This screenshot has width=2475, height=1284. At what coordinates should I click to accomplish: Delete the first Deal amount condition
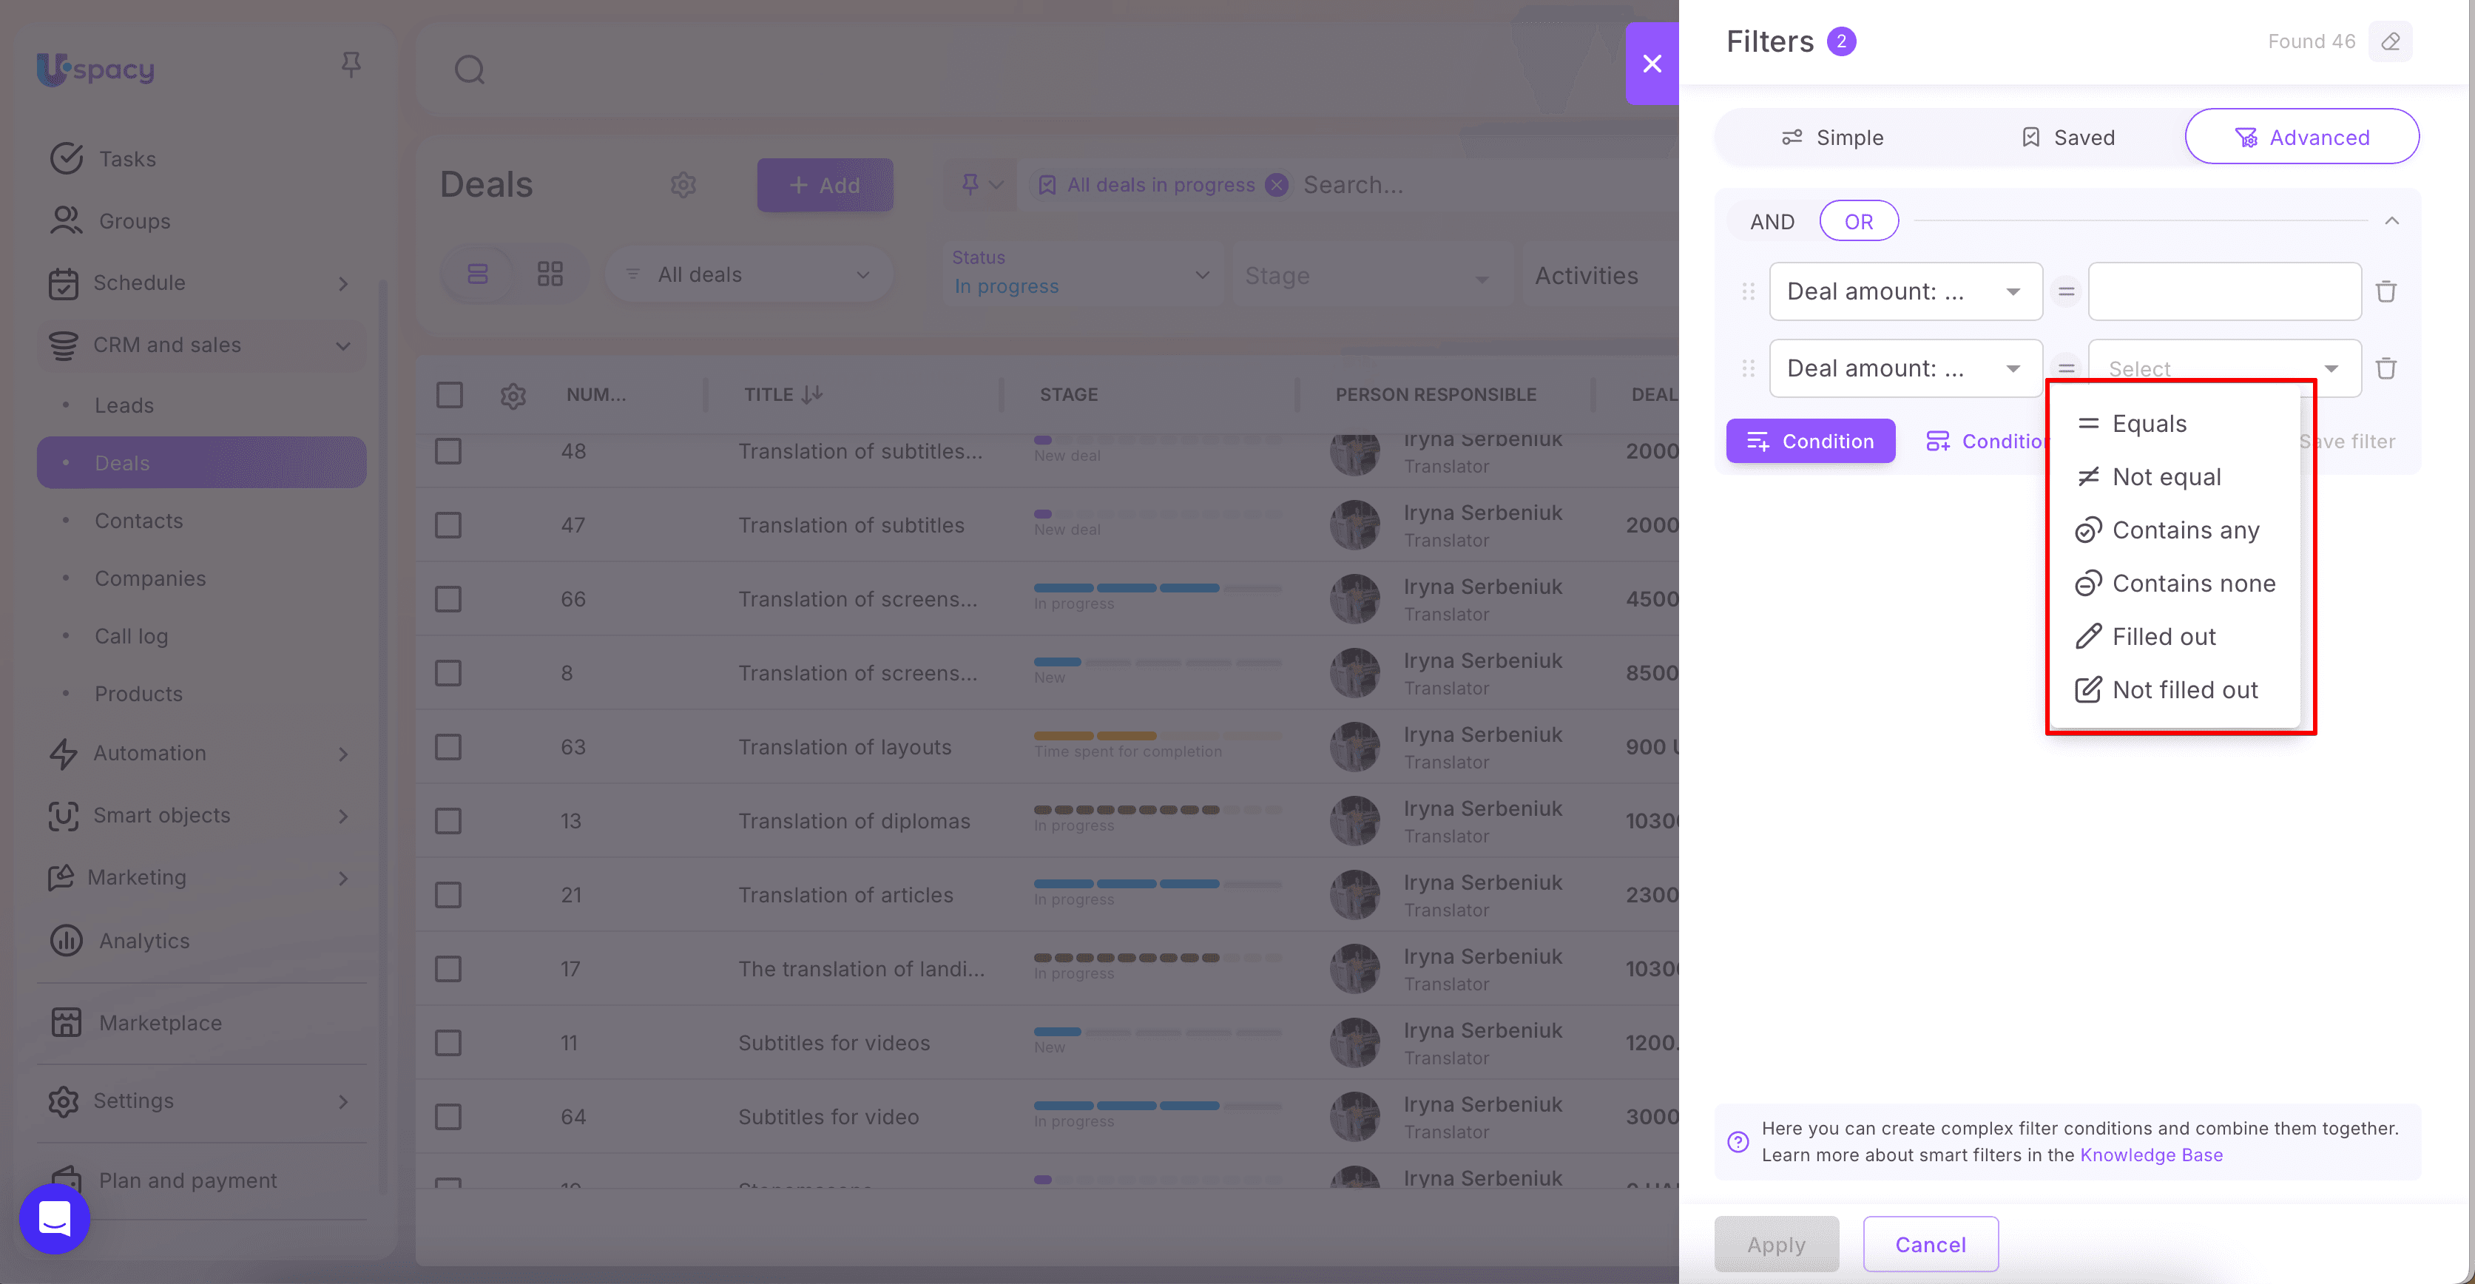click(2385, 291)
